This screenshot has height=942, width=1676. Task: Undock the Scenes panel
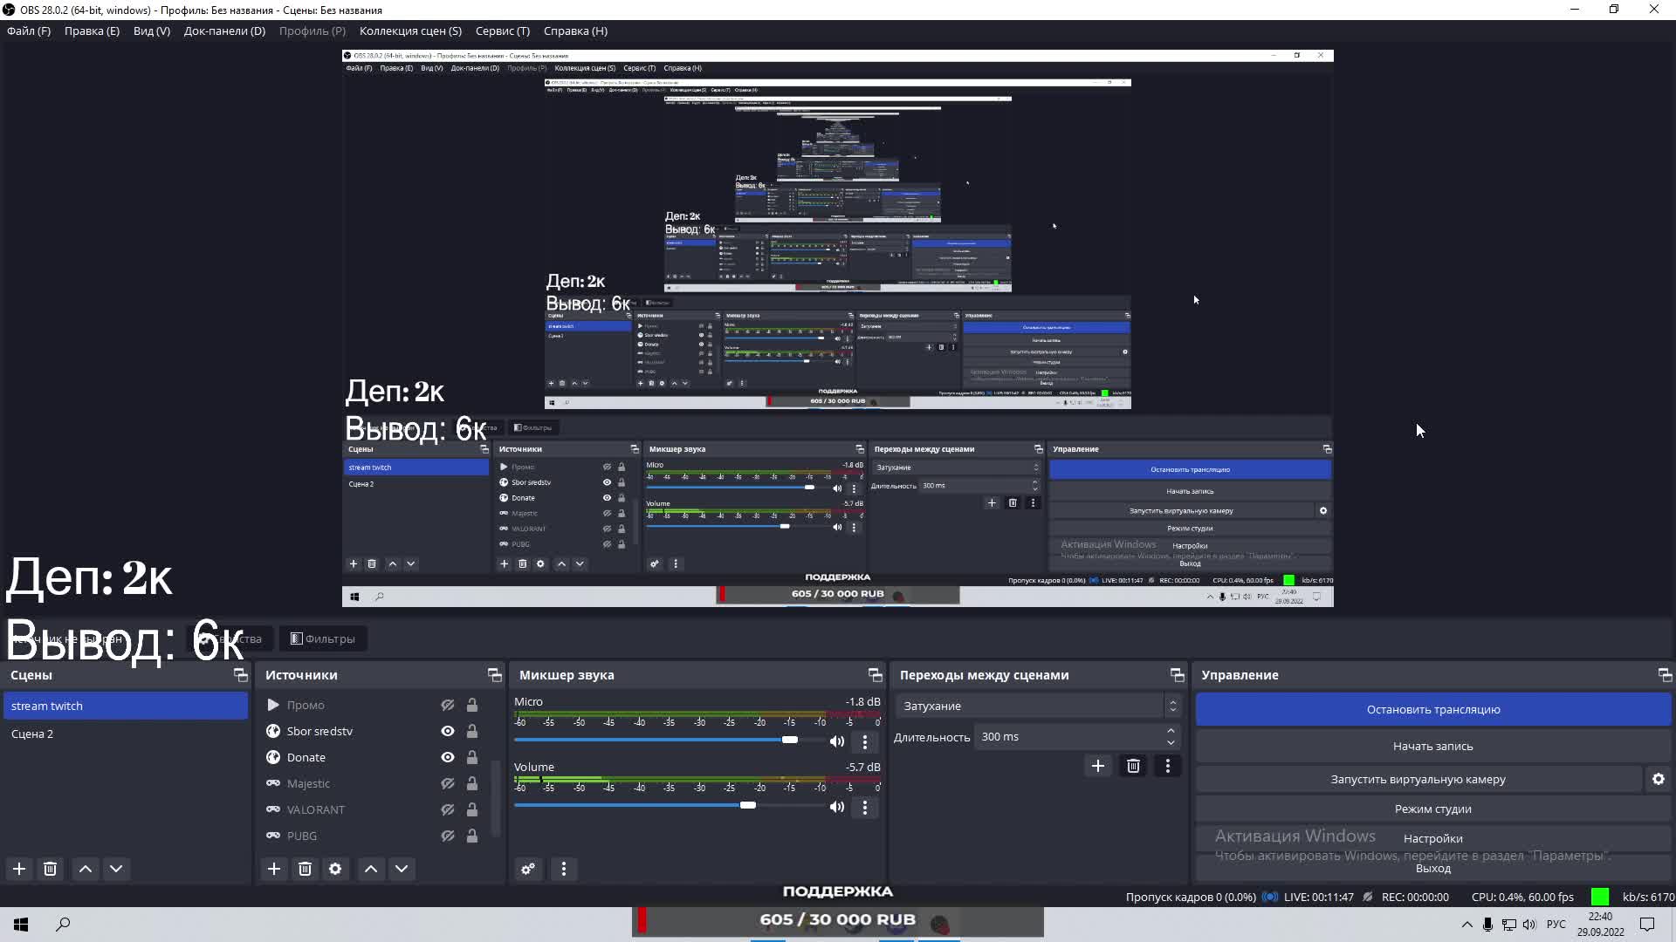click(241, 675)
